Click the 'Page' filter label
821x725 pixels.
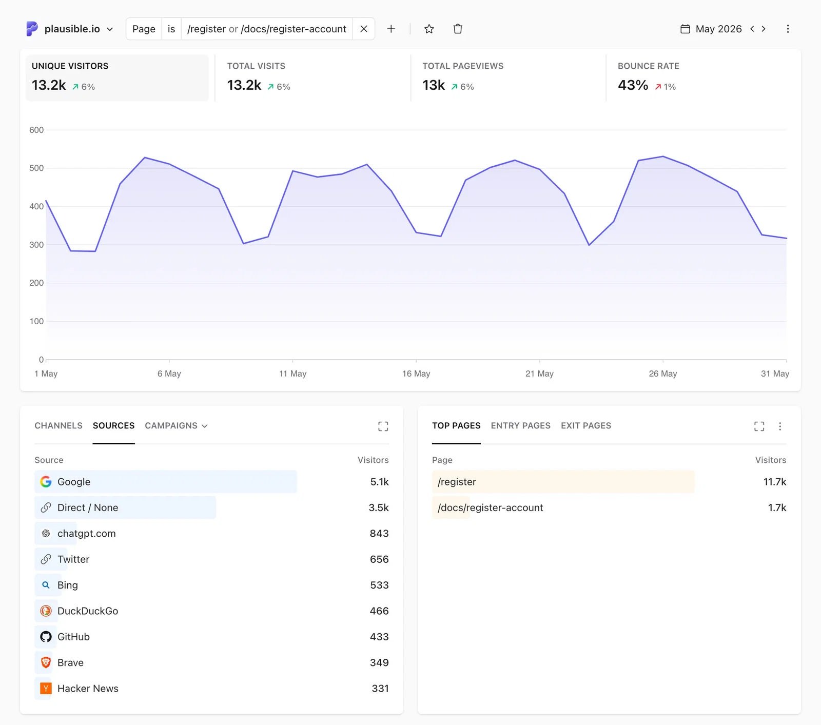tap(144, 29)
